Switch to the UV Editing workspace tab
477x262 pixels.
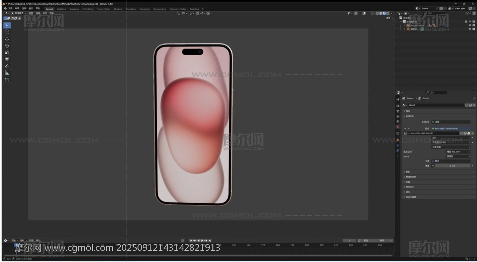(88, 9)
